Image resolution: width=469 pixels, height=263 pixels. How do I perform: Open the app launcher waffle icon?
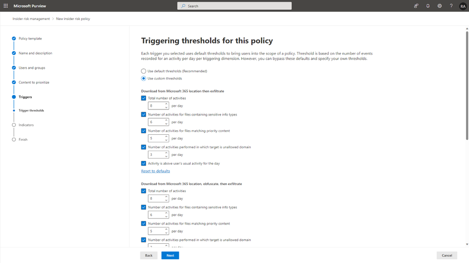6,6
